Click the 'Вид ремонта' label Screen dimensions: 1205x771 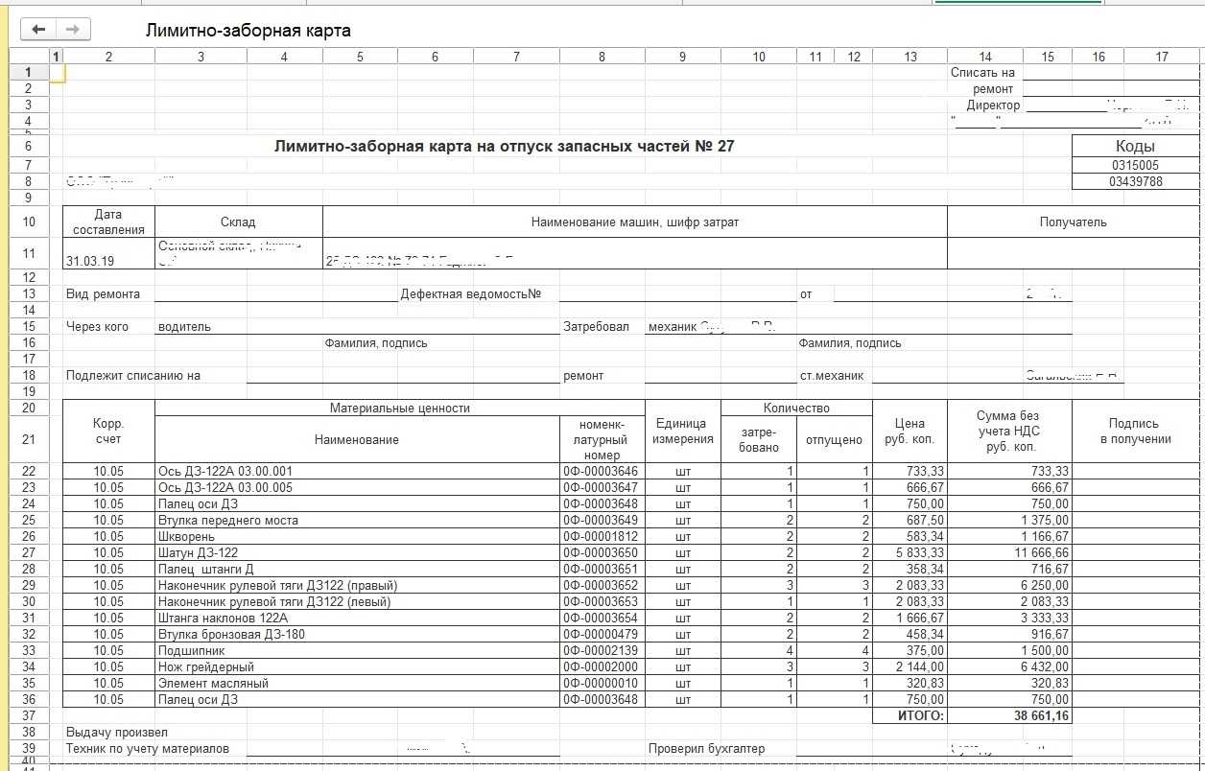click(104, 294)
